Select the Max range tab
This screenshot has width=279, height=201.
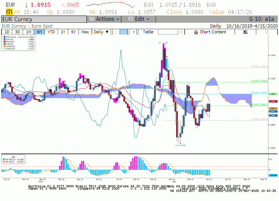[85, 32]
